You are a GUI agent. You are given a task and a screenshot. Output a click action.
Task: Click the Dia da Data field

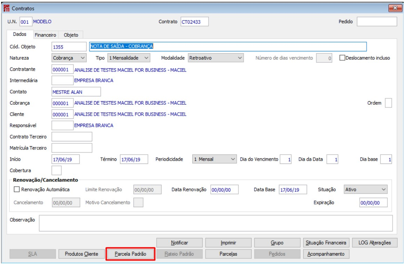332,159
